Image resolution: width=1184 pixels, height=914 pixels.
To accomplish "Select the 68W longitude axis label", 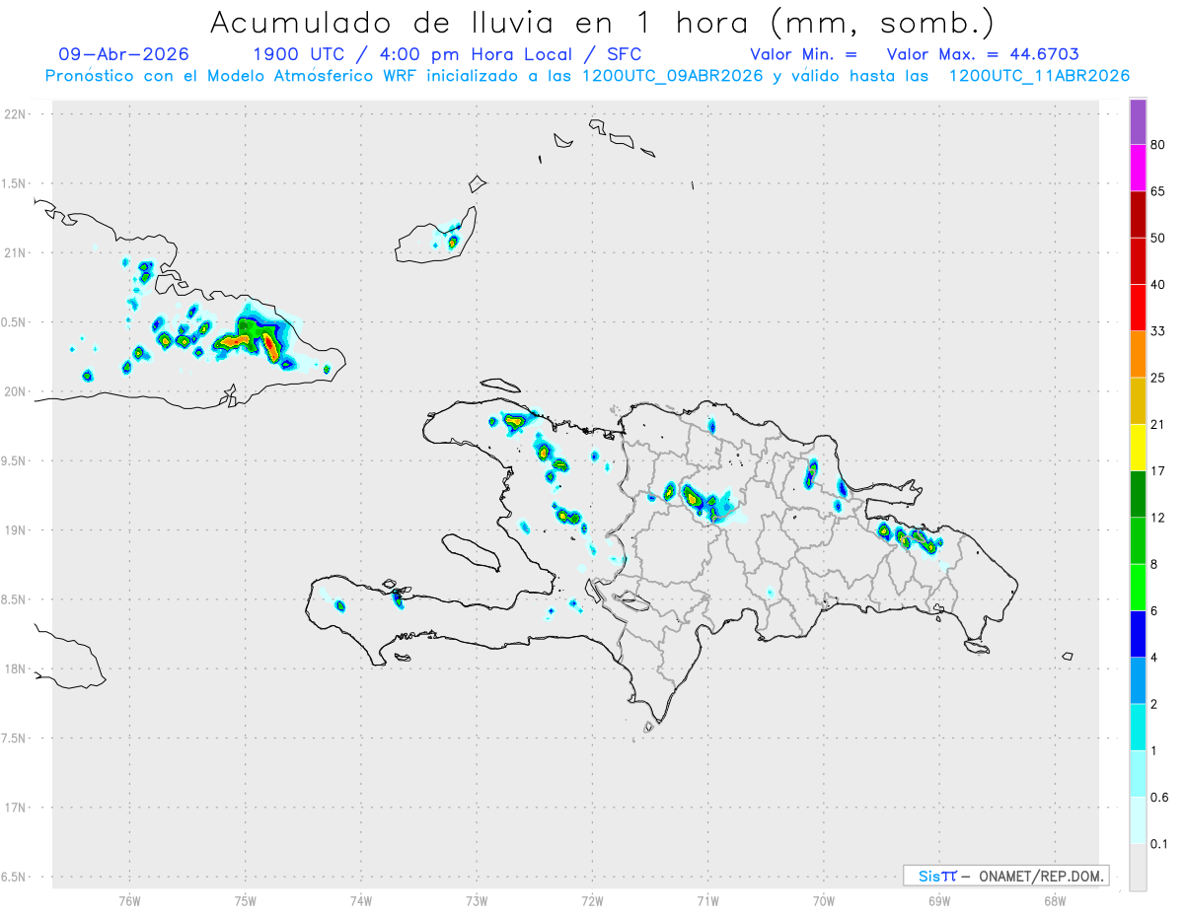I will [1055, 900].
